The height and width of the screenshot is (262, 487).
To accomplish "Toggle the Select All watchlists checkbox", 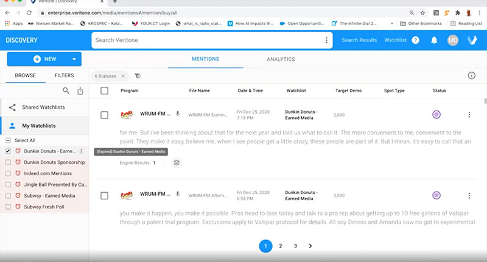I will pyautogui.click(x=8, y=140).
